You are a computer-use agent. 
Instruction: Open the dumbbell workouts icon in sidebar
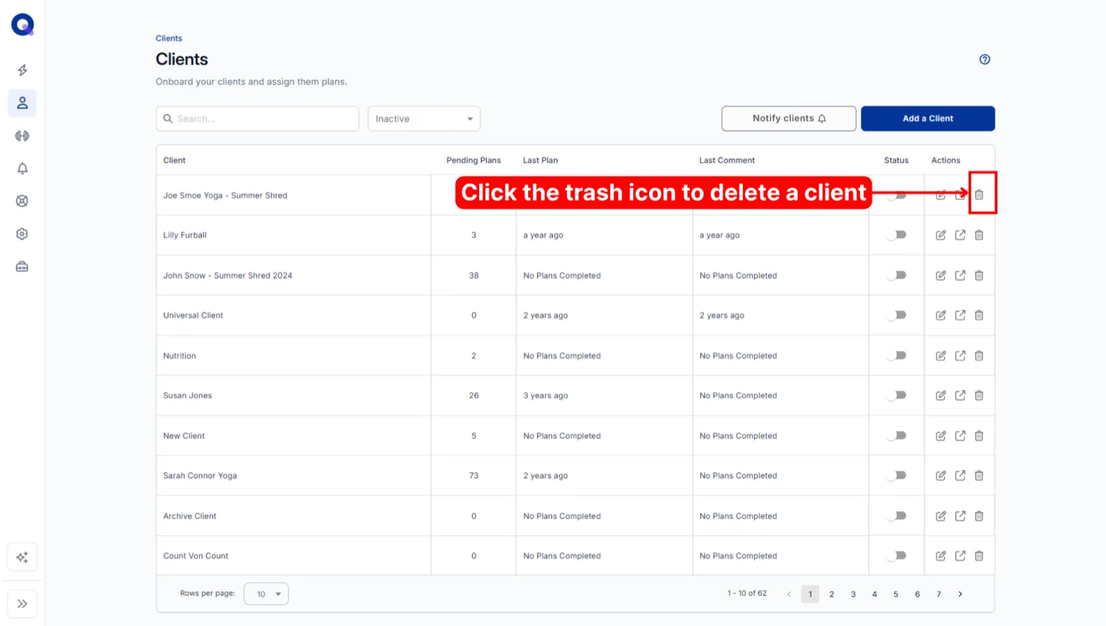pyautogui.click(x=22, y=136)
